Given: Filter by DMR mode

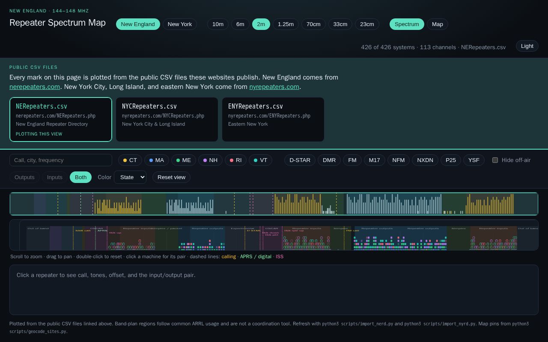Looking at the screenshot, I should pos(329,160).
